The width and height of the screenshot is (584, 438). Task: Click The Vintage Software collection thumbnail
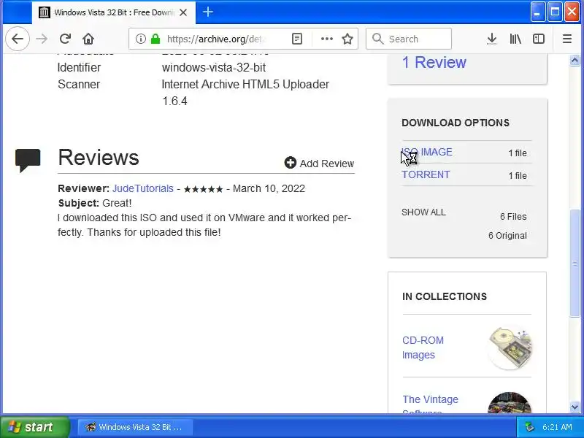pos(510,404)
